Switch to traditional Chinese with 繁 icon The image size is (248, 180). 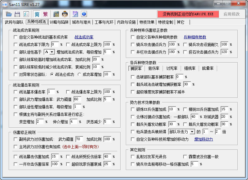click(x=45, y=14)
